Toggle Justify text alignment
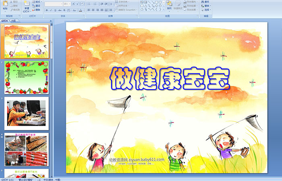The height and width of the screenshot is (181, 282). (x=102, y=10)
